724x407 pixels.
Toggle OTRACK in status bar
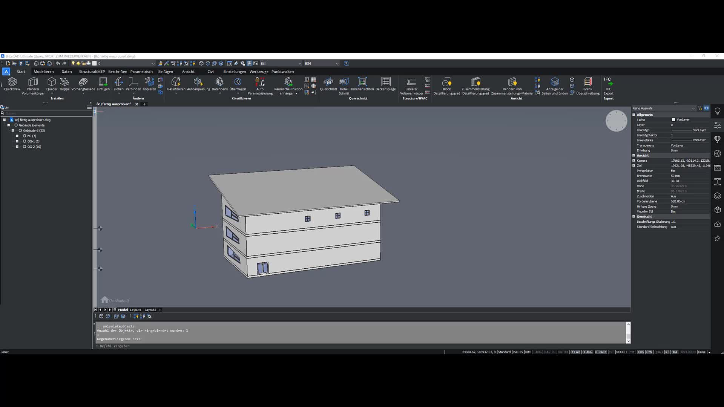[601, 352]
